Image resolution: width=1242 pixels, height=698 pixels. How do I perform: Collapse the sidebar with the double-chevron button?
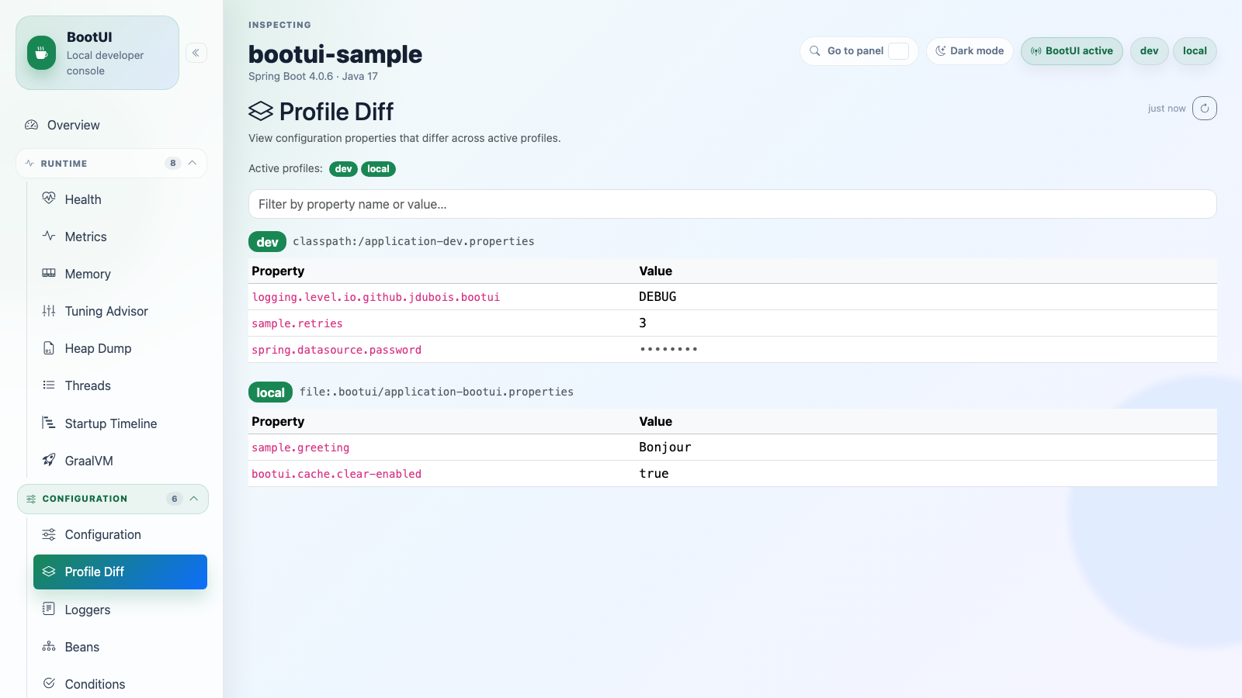click(196, 53)
